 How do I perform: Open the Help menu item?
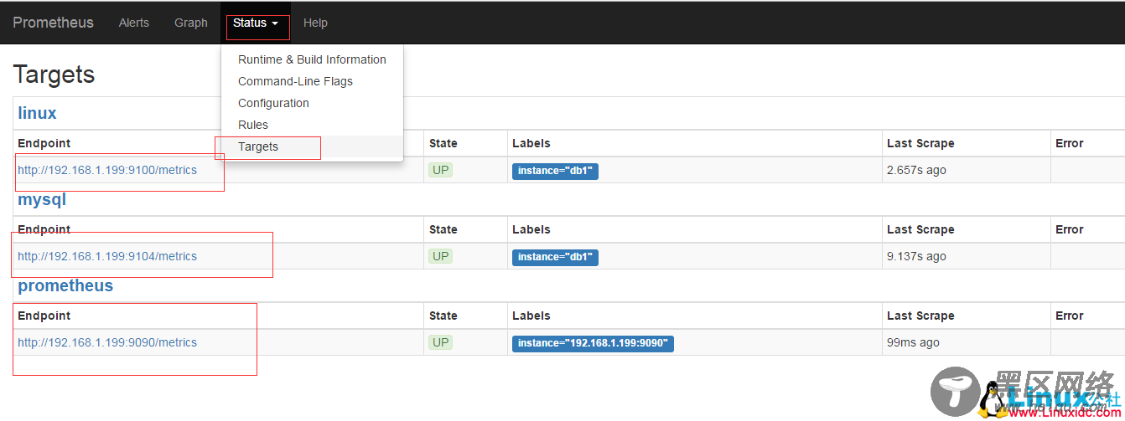[x=315, y=23]
